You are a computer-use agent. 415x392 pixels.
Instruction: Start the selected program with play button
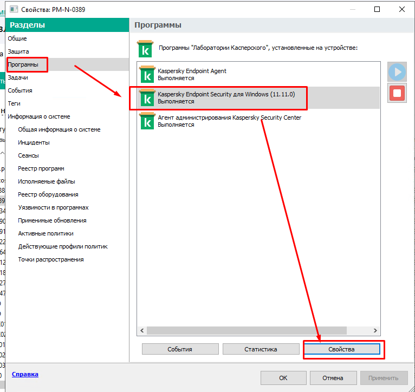pyautogui.click(x=397, y=71)
